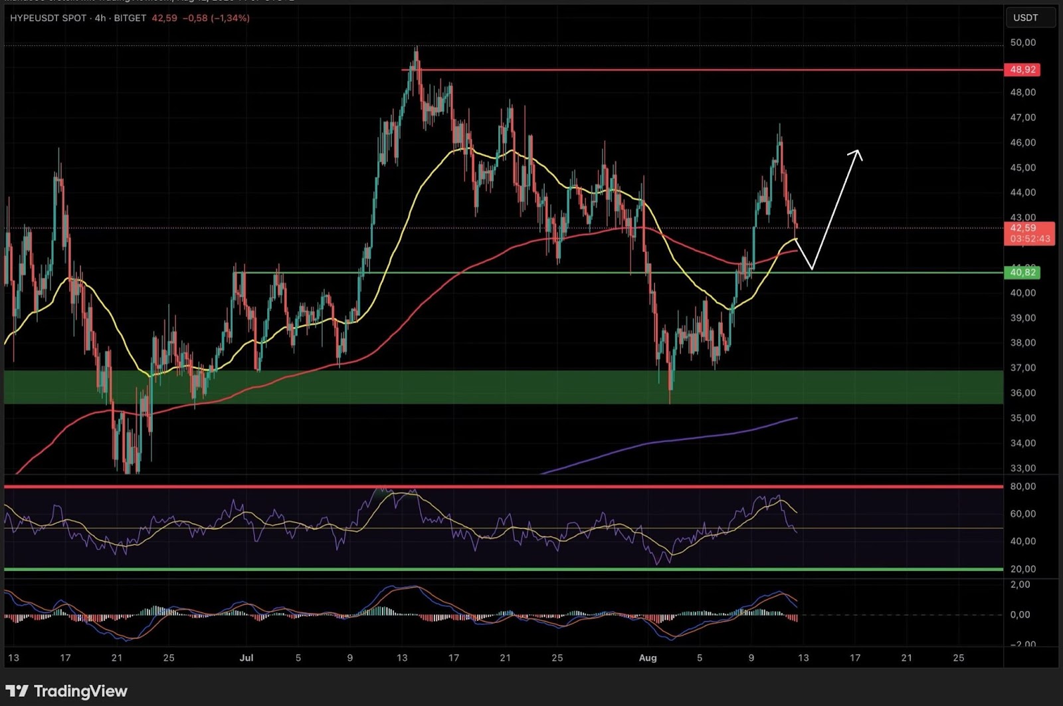The width and height of the screenshot is (1063, 706).
Task: Click the Aug label on time axis
Action: [647, 658]
